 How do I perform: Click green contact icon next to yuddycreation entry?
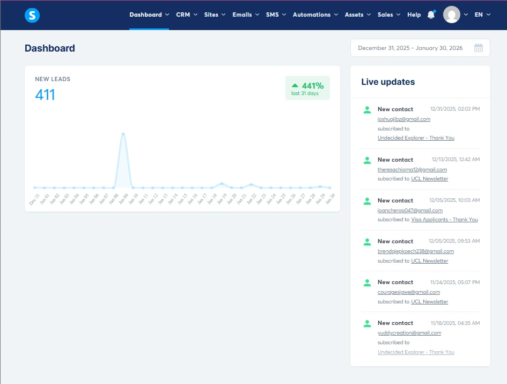click(x=367, y=323)
